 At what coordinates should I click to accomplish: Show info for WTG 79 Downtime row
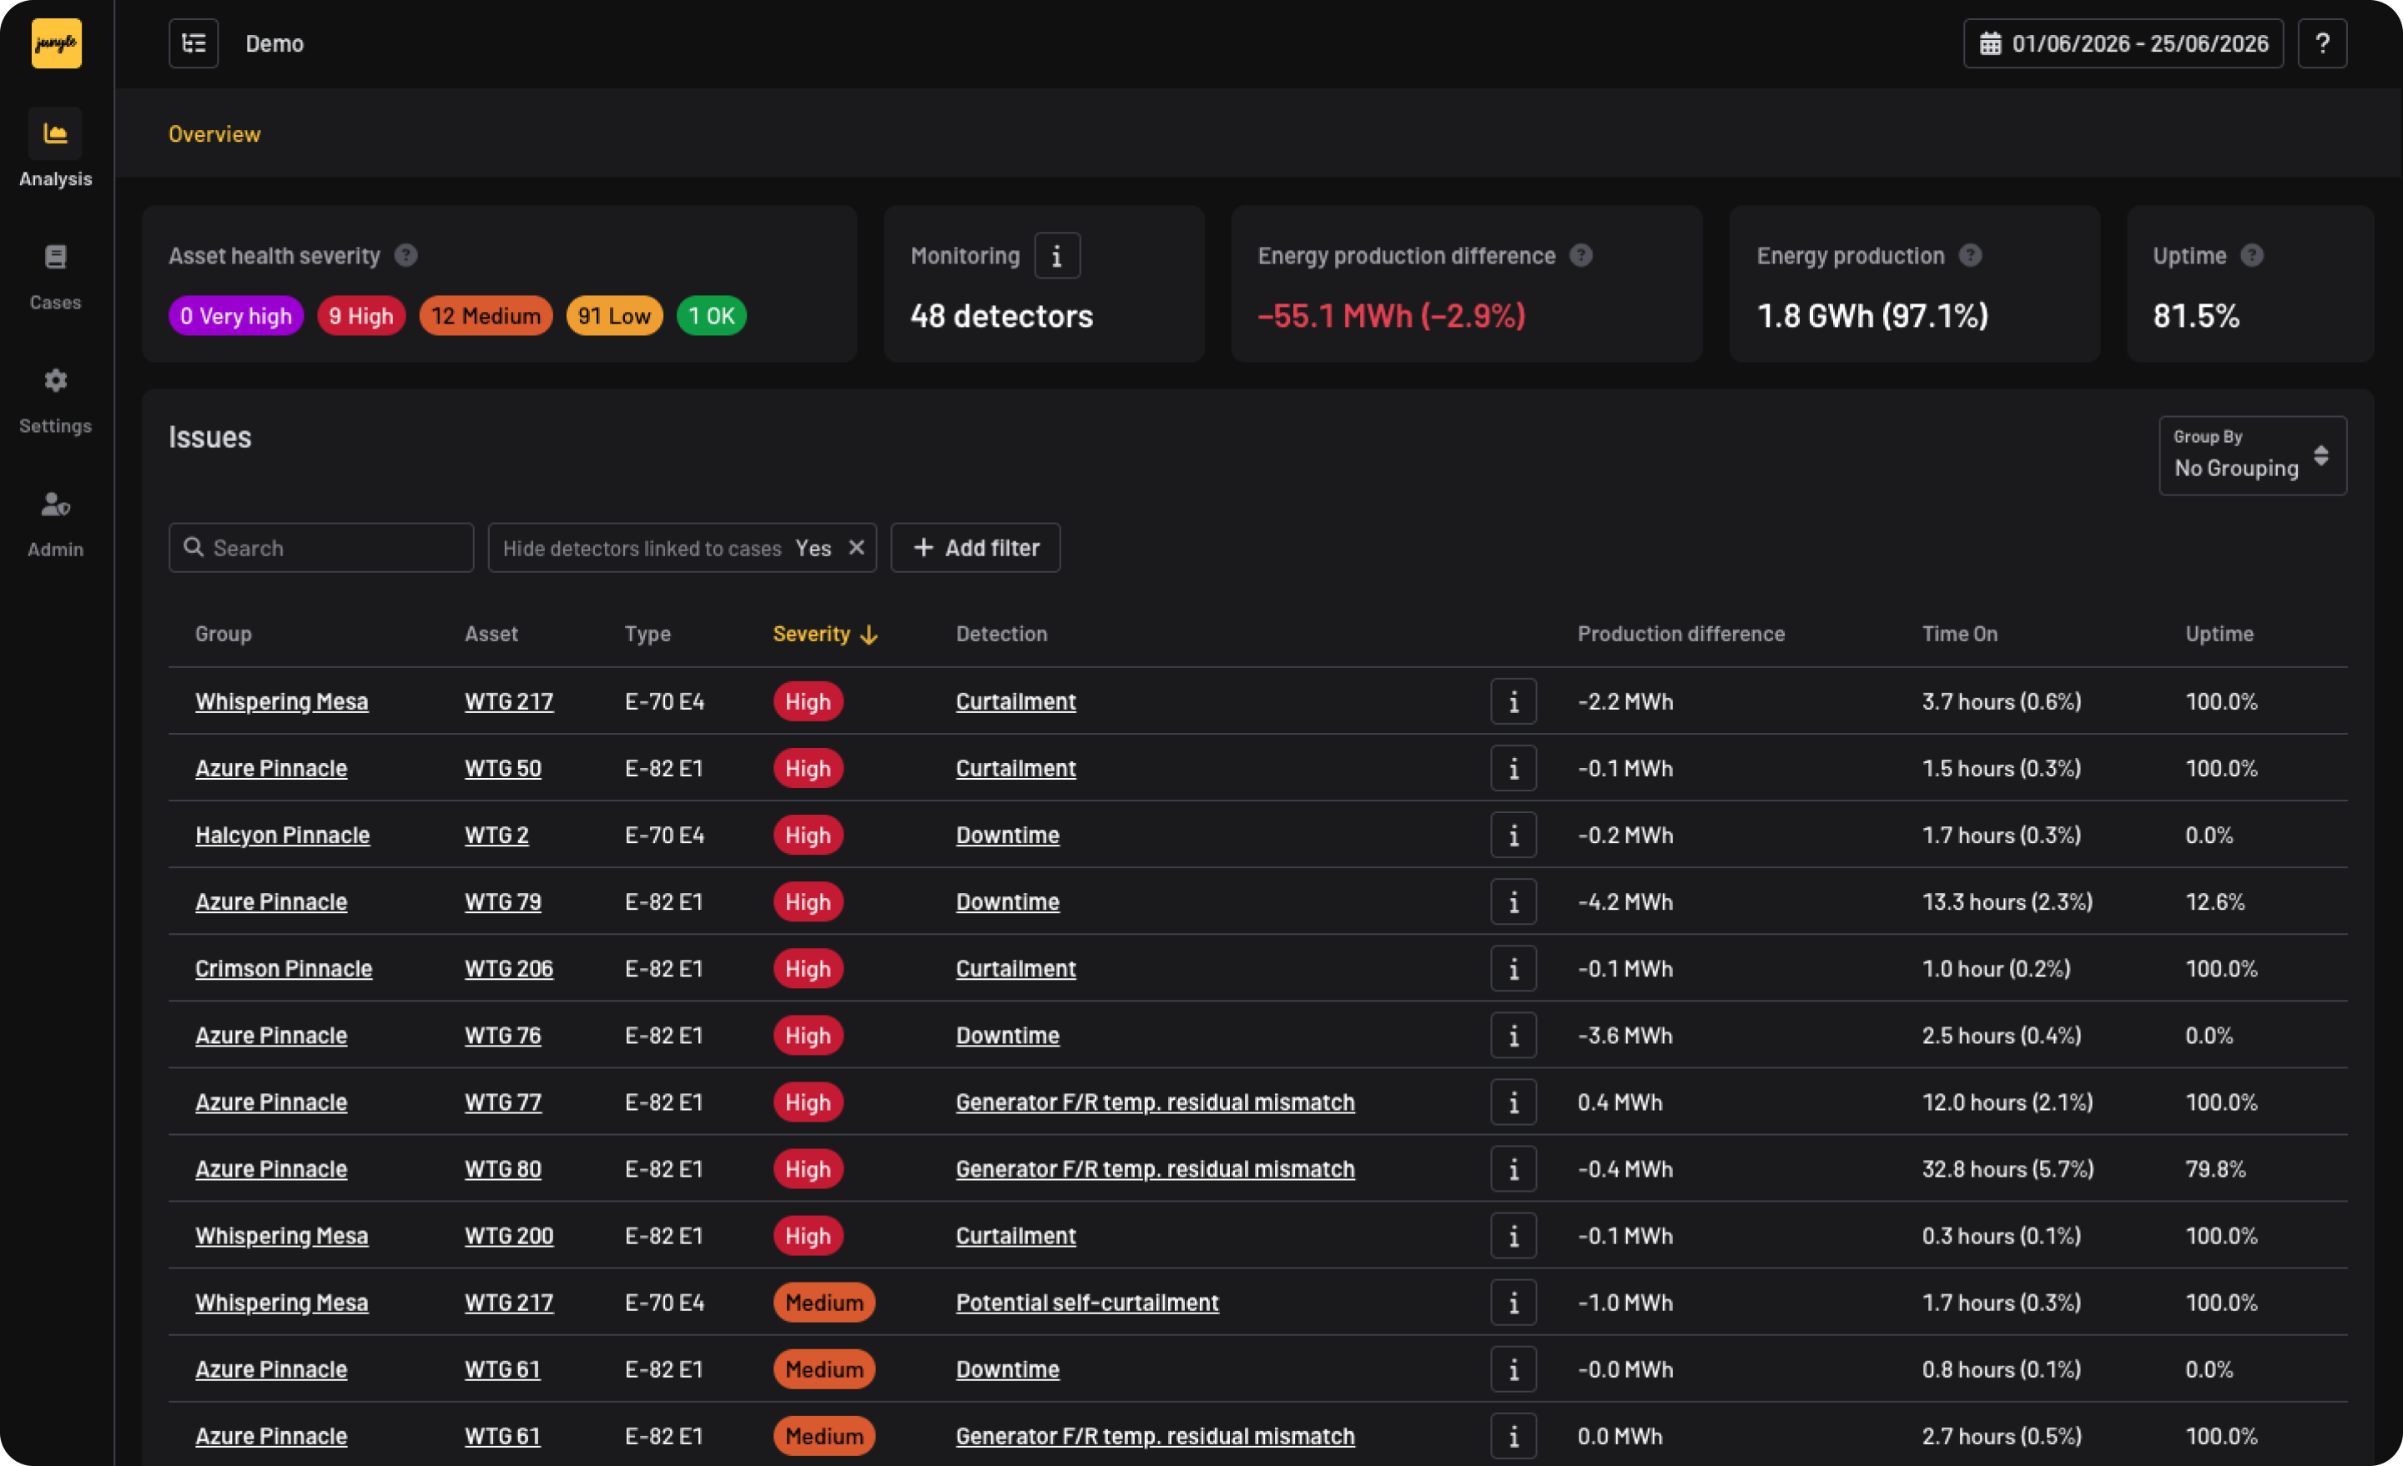click(x=1514, y=902)
